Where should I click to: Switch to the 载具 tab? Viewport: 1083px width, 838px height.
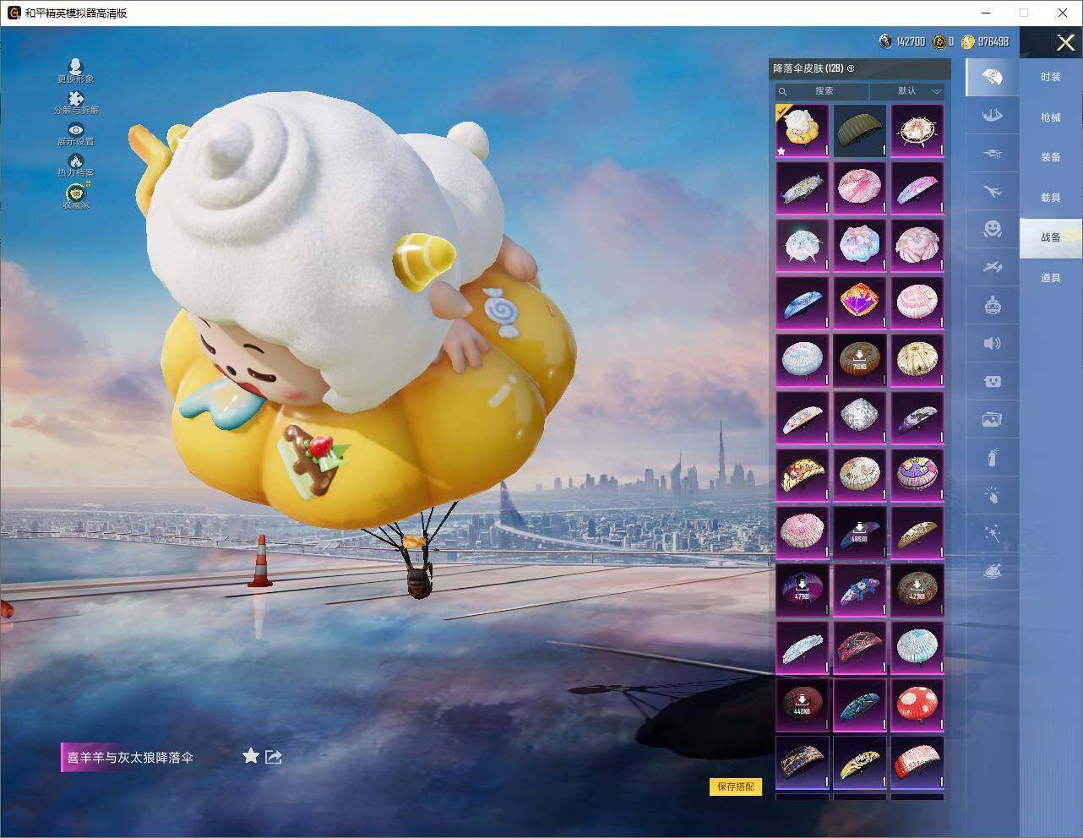[x=1050, y=198]
